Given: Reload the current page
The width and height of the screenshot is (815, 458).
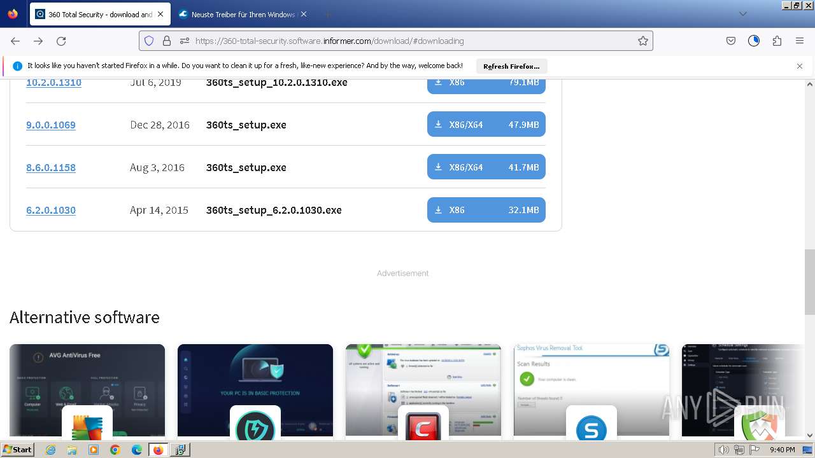Looking at the screenshot, I should [61, 41].
